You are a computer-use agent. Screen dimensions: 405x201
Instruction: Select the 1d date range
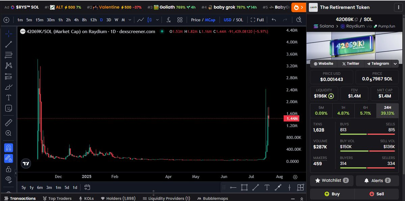[x=75, y=188]
